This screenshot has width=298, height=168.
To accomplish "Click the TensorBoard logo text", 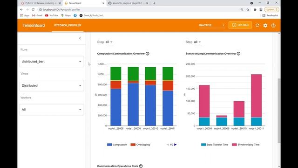I will tap(34, 25).
